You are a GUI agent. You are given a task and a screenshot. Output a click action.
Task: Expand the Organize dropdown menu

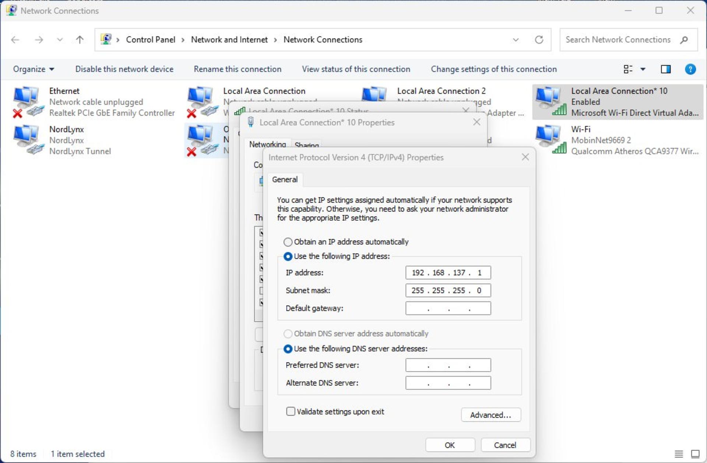click(x=34, y=69)
